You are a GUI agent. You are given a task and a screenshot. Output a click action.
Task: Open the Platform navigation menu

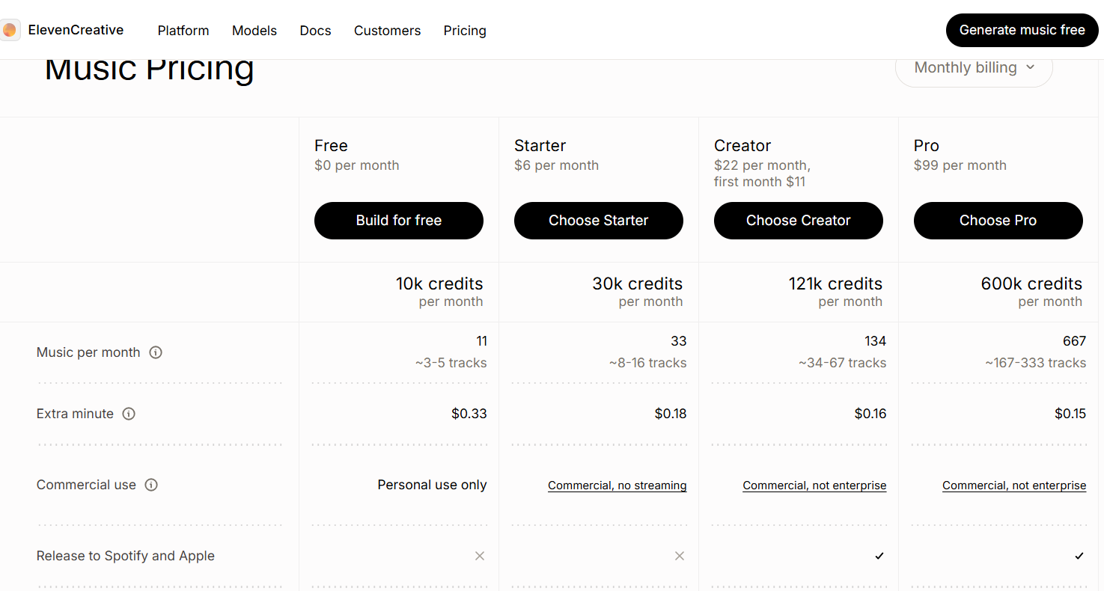[183, 31]
